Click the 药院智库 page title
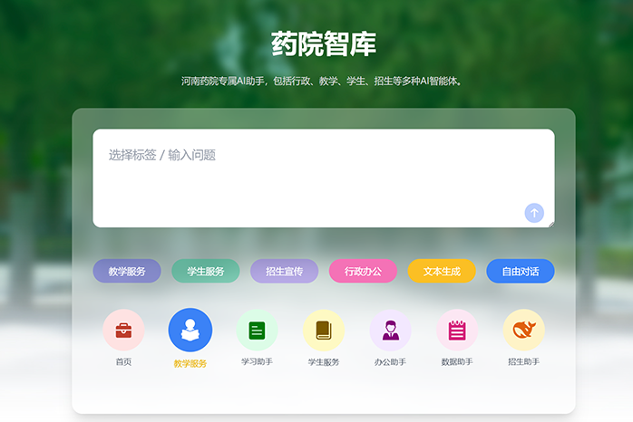The image size is (633, 422). 324,43
